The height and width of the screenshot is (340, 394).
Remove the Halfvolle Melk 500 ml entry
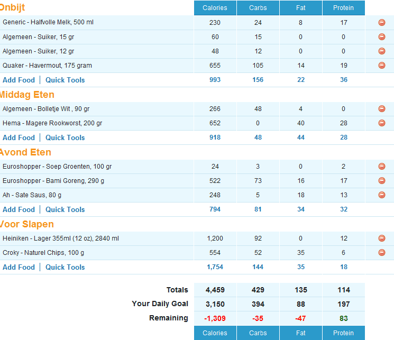click(x=382, y=23)
